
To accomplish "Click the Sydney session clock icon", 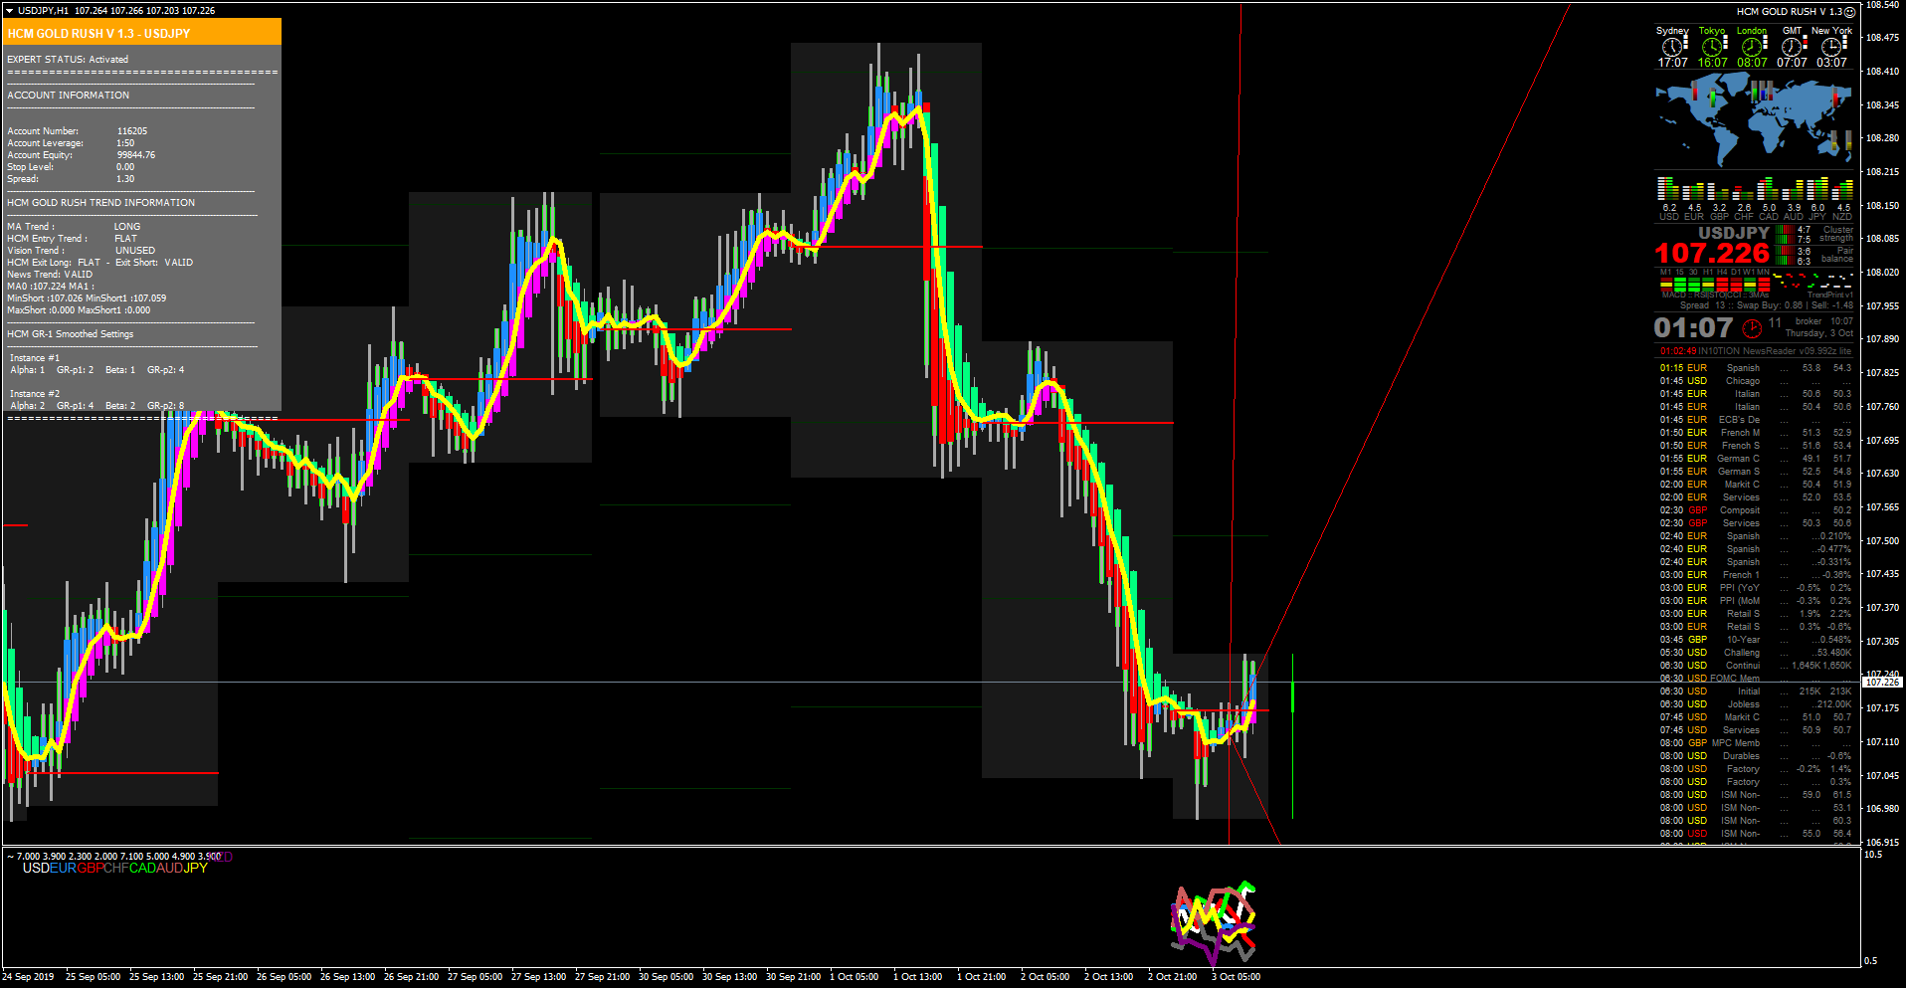I will click(1672, 46).
